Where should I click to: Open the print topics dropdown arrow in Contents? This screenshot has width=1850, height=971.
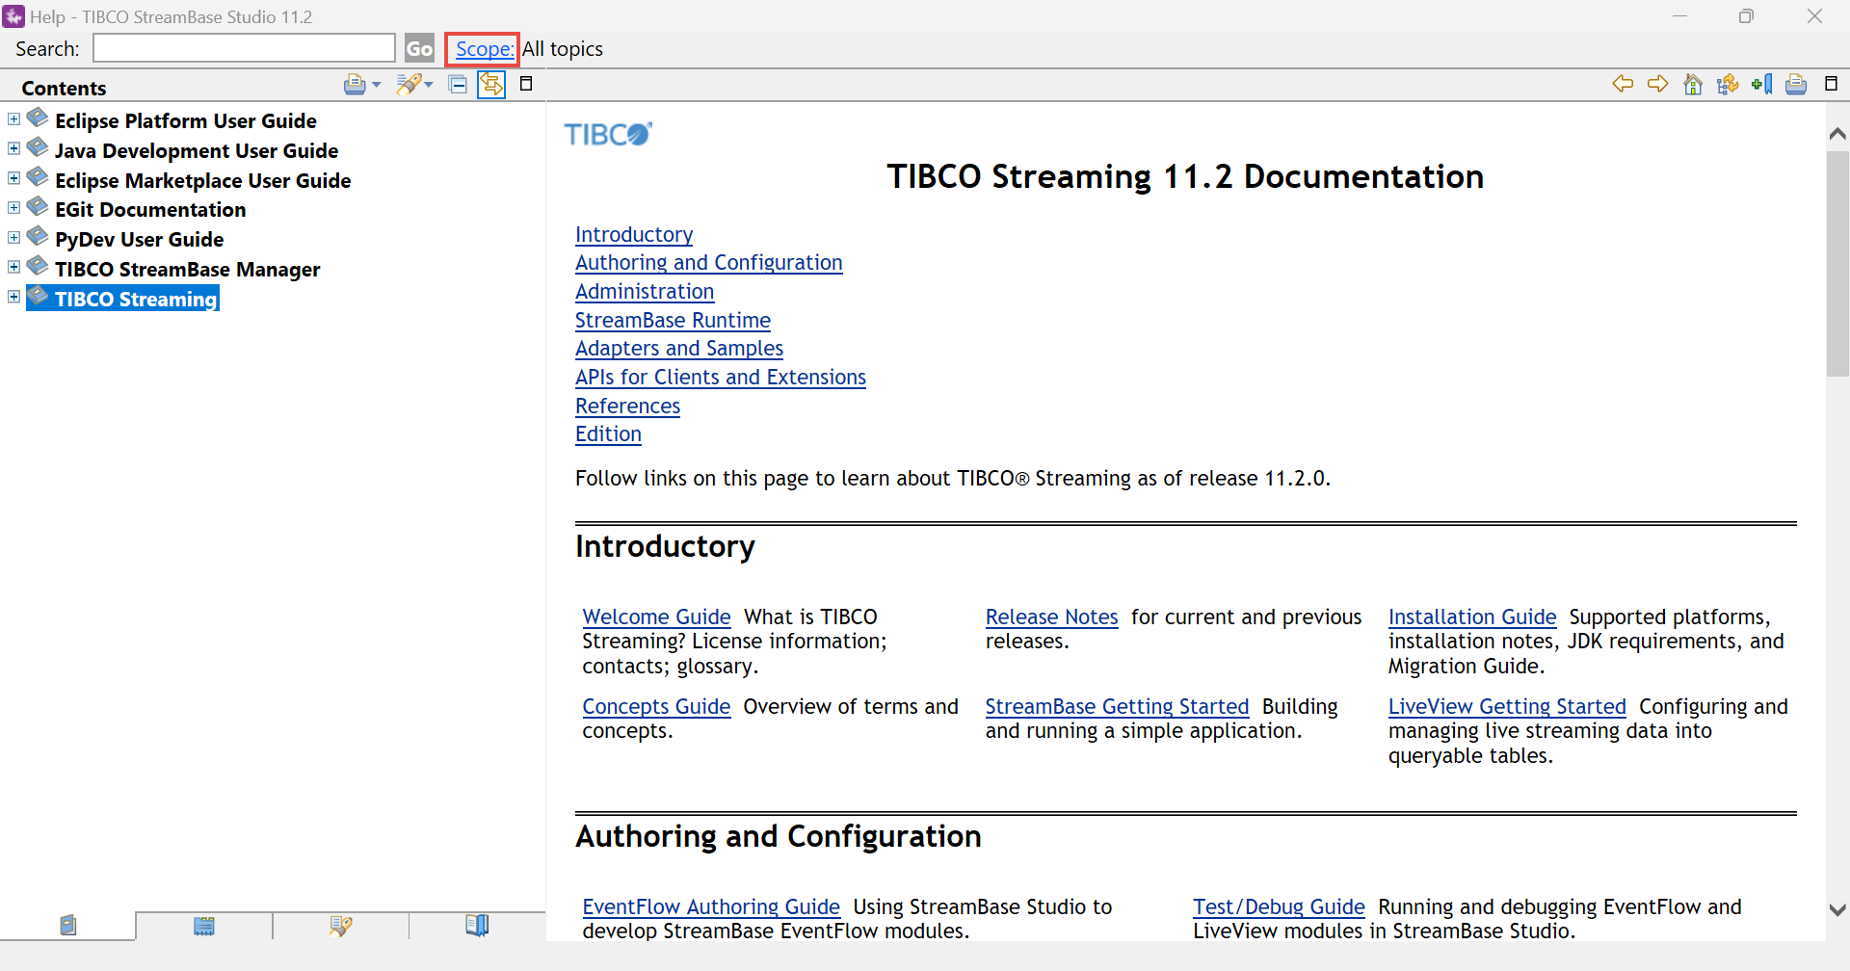[x=377, y=85]
